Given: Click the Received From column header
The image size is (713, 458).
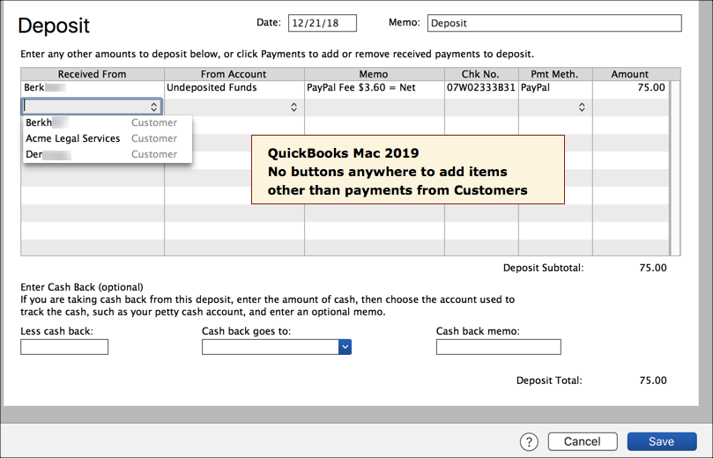Looking at the screenshot, I should (93, 74).
